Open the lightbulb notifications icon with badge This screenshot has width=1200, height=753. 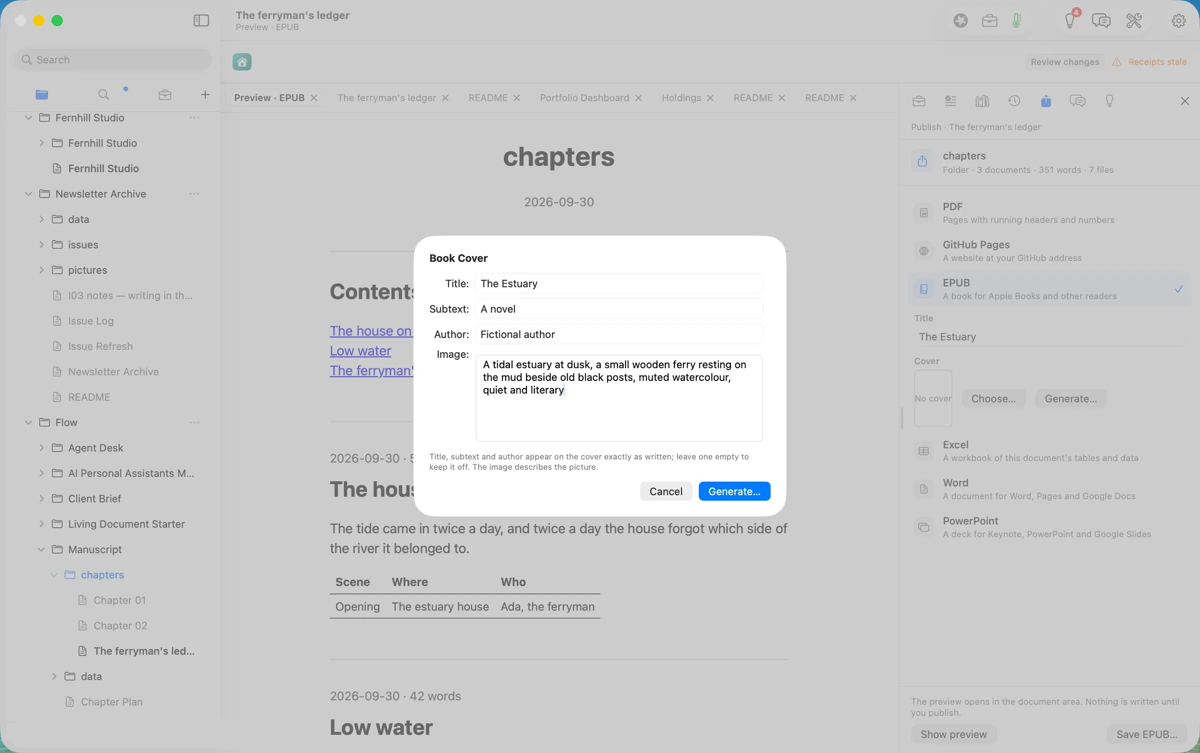[x=1070, y=20]
